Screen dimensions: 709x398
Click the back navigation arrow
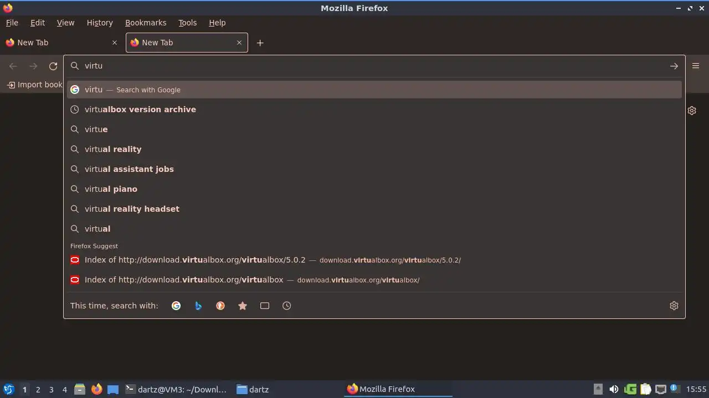click(x=13, y=66)
